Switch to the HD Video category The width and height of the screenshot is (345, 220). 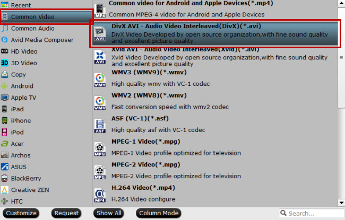pyautogui.click(x=24, y=51)
